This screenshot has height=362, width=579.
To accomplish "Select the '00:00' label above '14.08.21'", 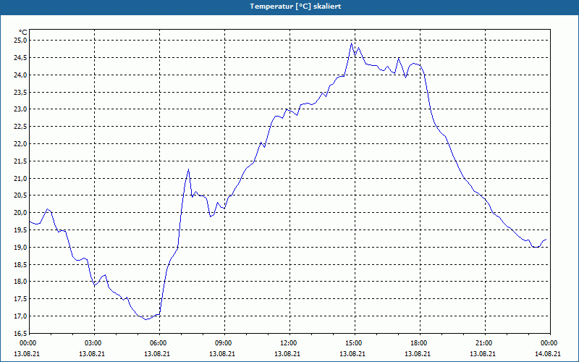I will (x=550, y=343).
